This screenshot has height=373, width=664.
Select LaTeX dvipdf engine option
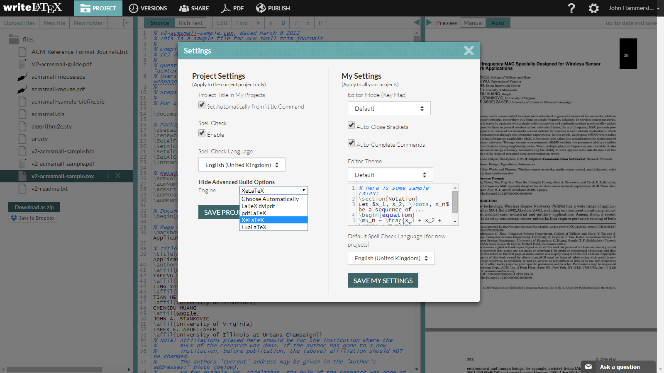point(274,206)
